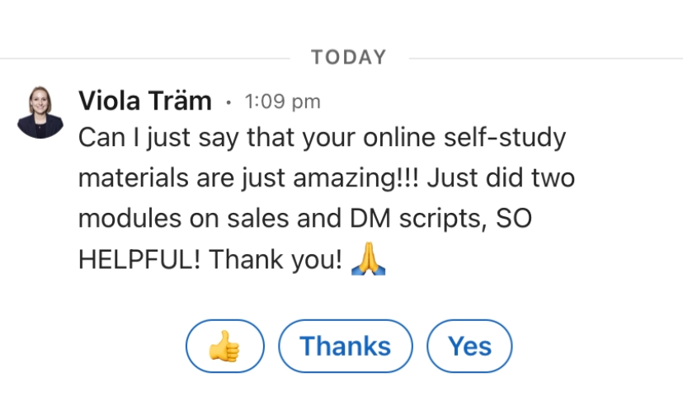Viewport: 683px width, 420px height.
Task: Click the 1:09 pm message timestamp
Action: pyautogui.click(x=282, y=102)
